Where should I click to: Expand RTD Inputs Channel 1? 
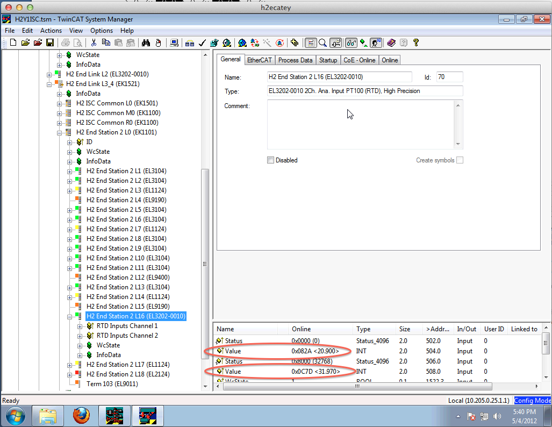(x=80, y=326)
